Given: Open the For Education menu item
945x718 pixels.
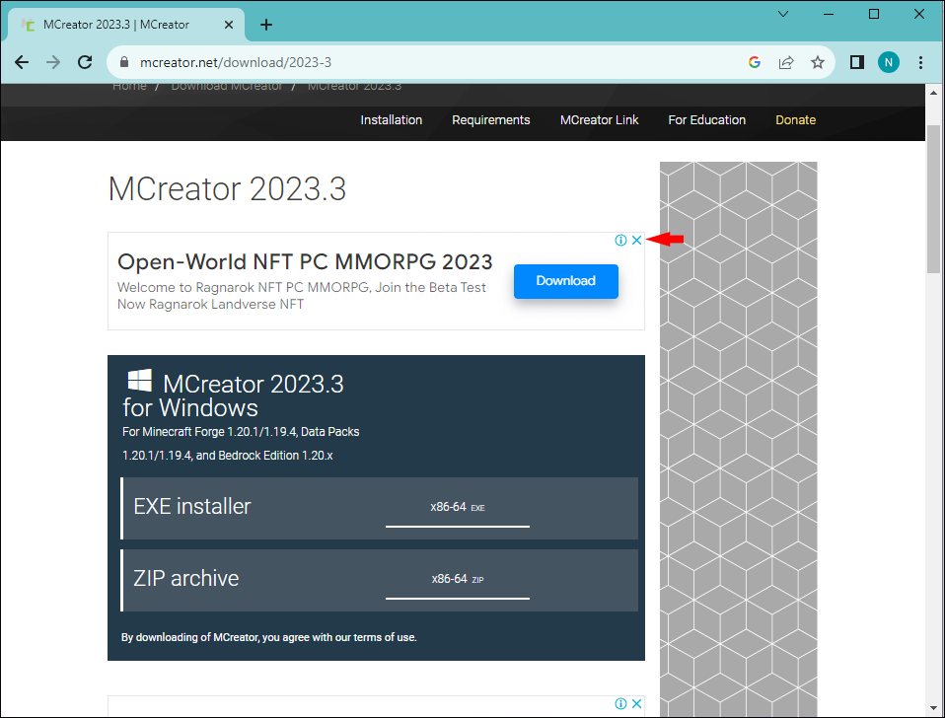Looking at the screenshot, I should pos(707,120).
